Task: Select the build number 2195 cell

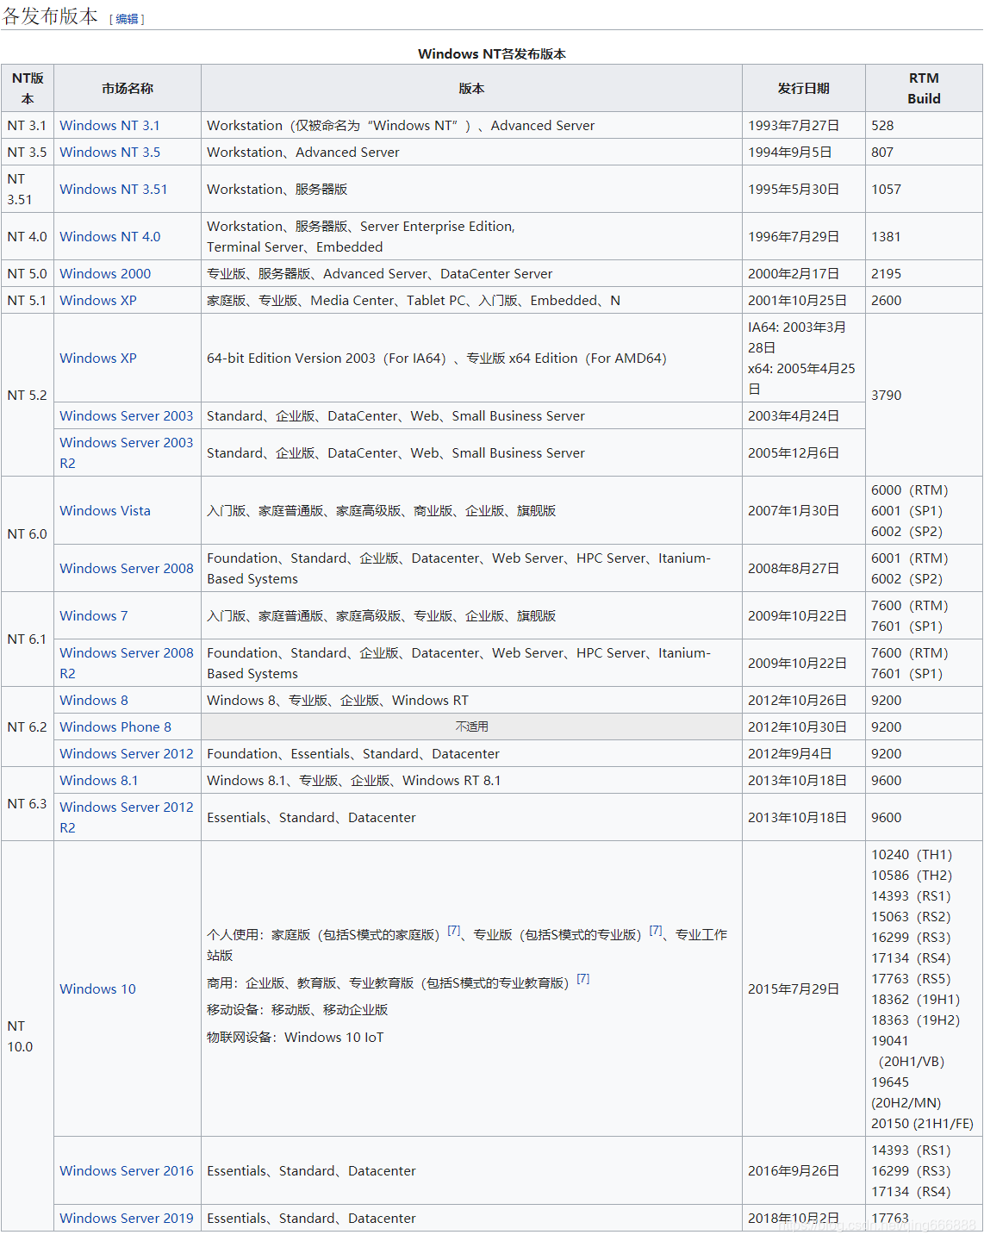Action: (924, 273)
